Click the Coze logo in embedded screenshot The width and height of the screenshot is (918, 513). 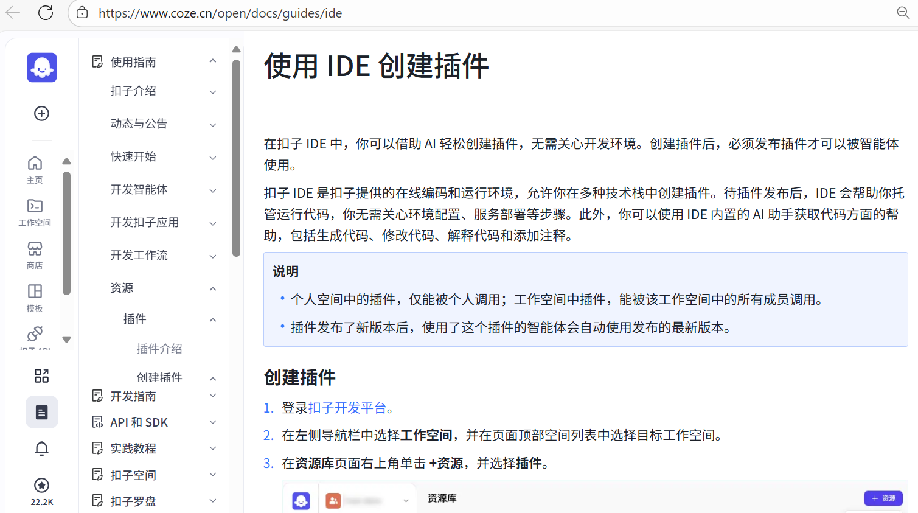click(x=301, y=500)
